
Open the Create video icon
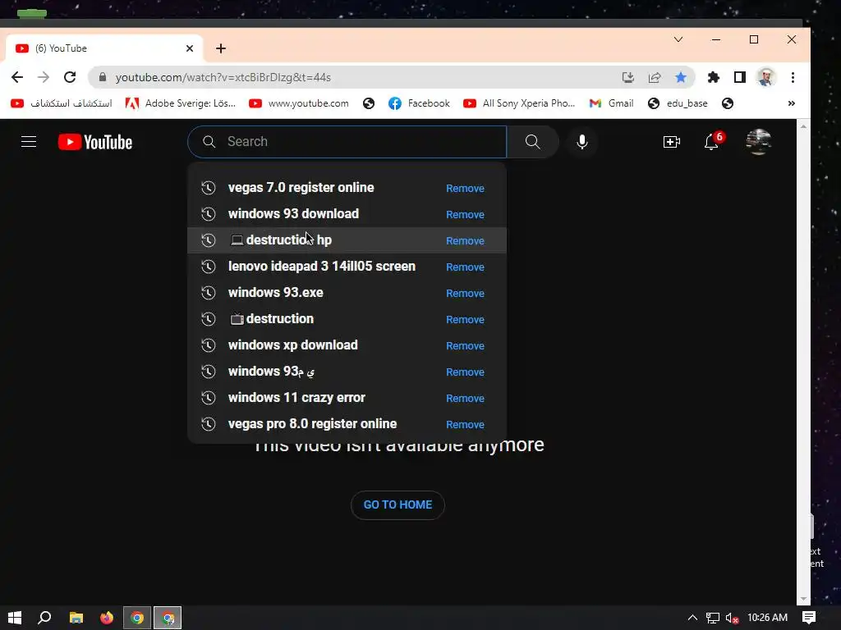tap(672, 142)
